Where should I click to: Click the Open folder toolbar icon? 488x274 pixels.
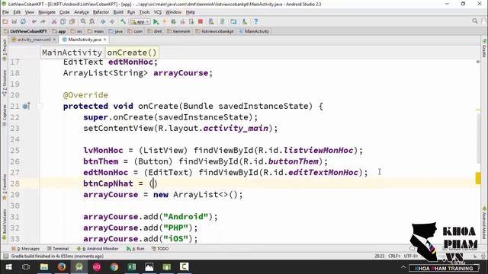click(x=5, y=21)
